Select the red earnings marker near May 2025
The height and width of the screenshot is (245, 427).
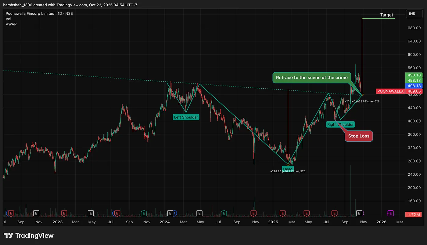point(307,213)
